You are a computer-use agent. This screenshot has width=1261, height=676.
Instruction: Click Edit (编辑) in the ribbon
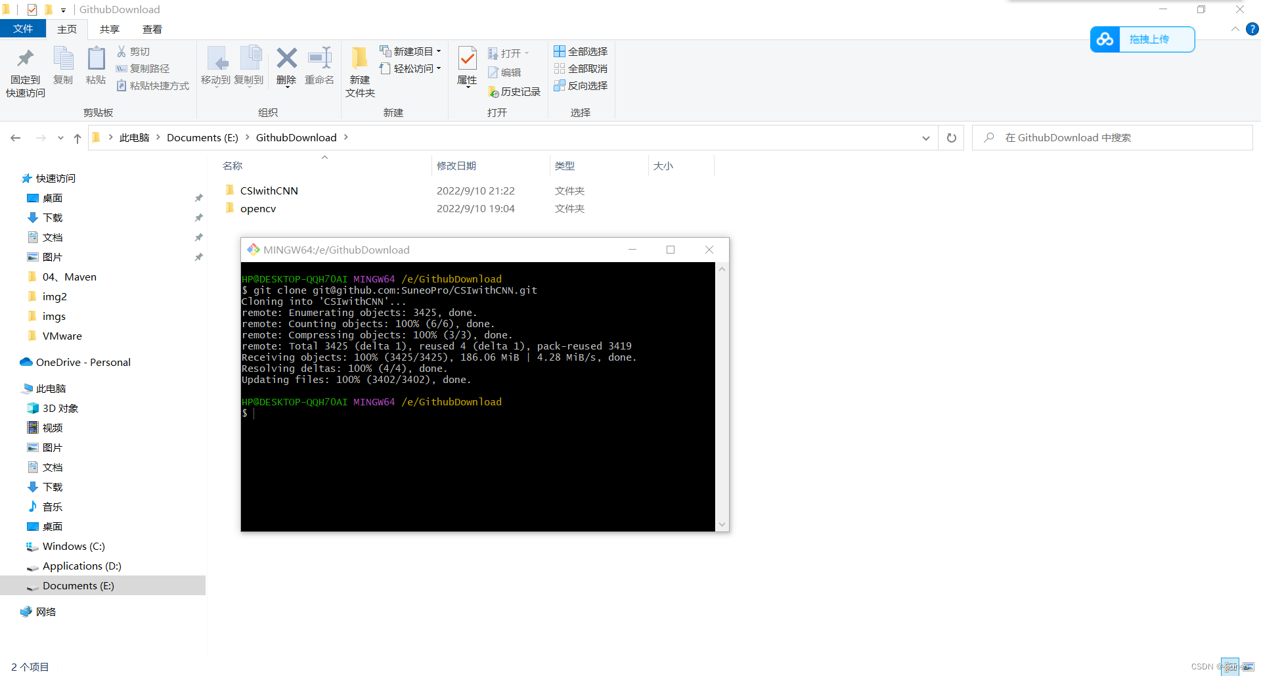coord(504,72)
